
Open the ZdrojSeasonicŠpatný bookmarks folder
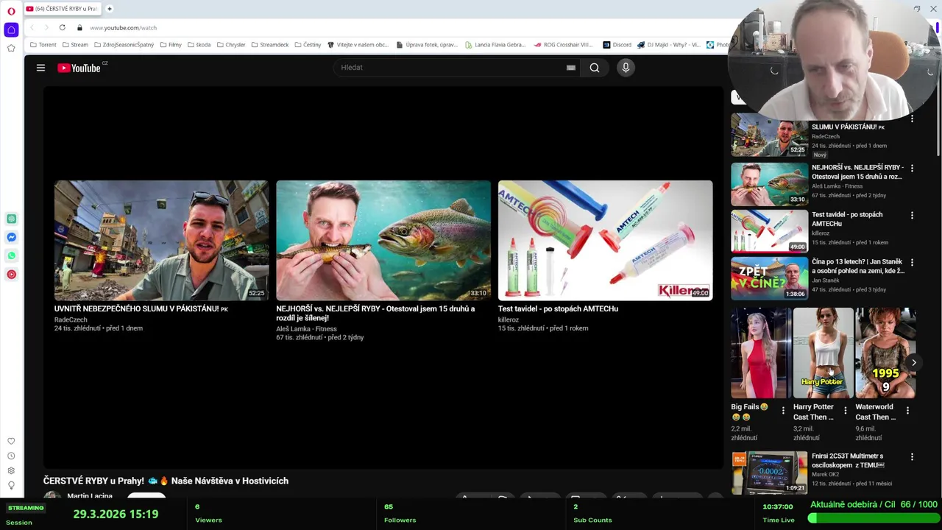(124, 45)
